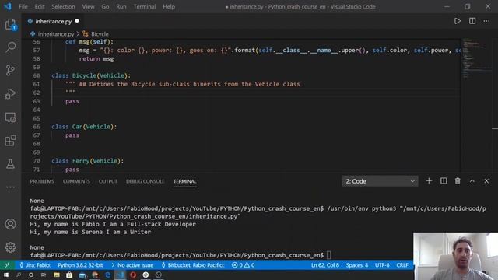Open the Run menu
498x280 pixels.
coord(121,6)
